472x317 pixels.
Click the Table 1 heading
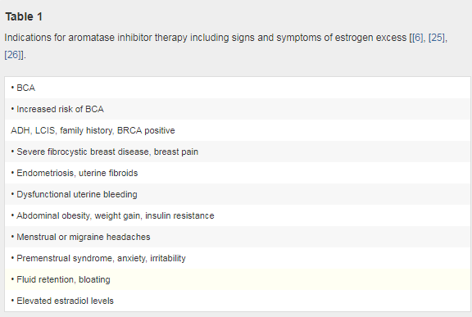pyautogui.click(x=24, y=16)
